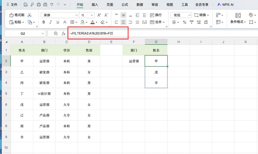Toggle wrap text (换行)
Image resolution: width=258 pixels, height=154 pixels.
156,15
